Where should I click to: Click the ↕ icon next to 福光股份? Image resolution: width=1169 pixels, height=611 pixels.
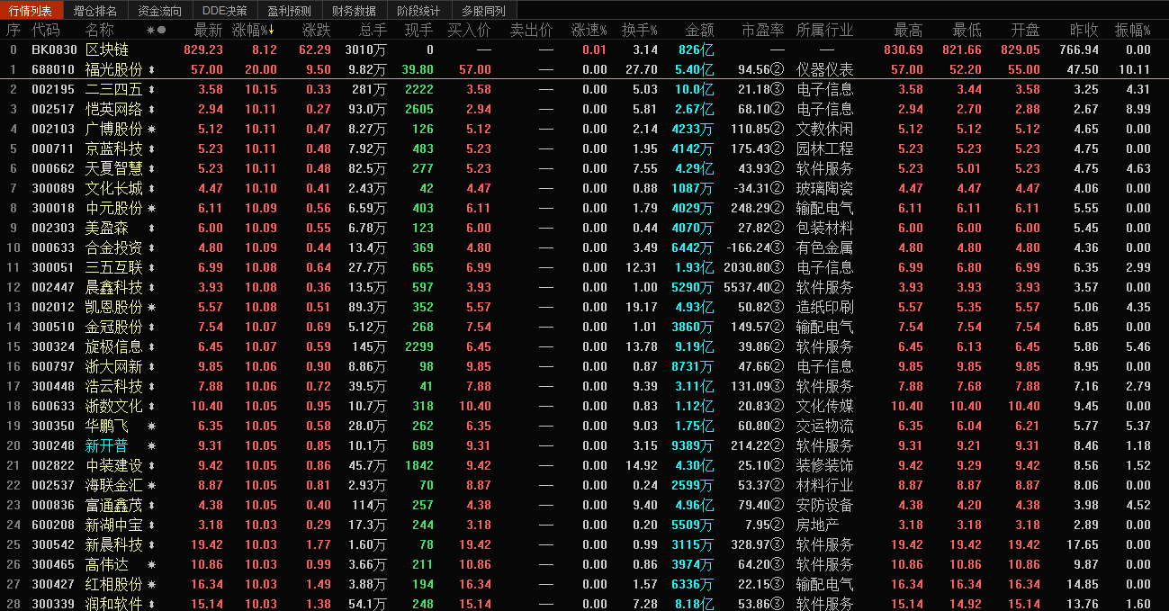(x=150, y=70)
